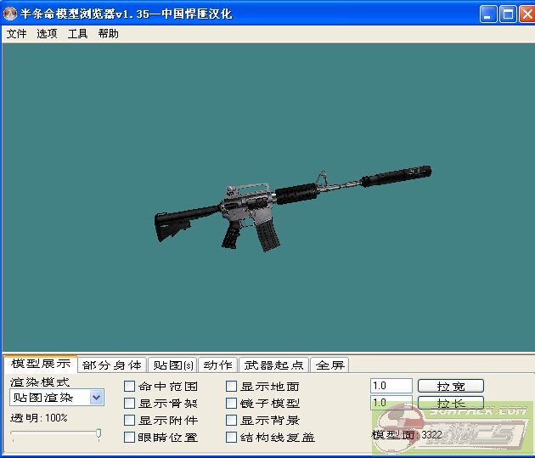535x458 pixels.
Task: Toggle the 结构线复盖 checkbox
Action: click(232, 438)
